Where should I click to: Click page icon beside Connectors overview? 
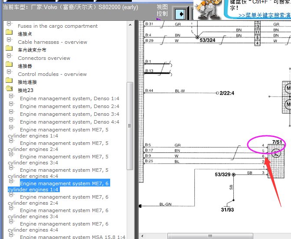[x=10, y=56]
